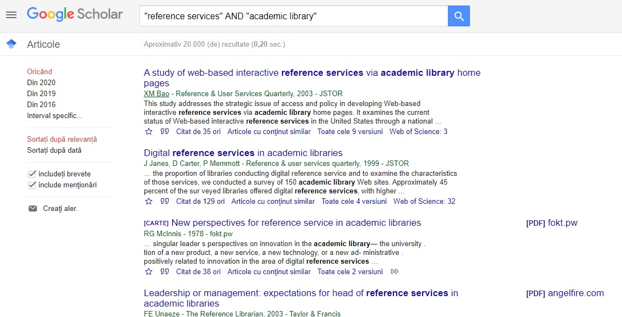Screen dimensions: 622x317
Task: Click the blue search magnifier button
Action: point(459,16)
